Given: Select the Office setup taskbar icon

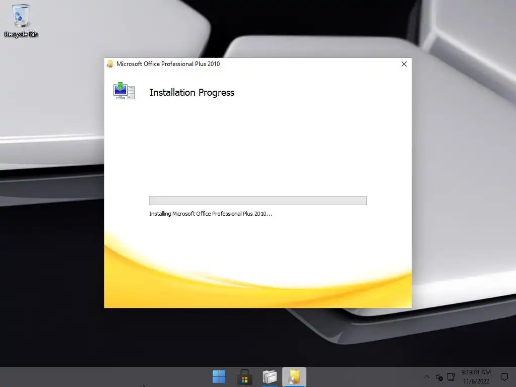Looking at the screenshot, I should (x=294, y=377).
